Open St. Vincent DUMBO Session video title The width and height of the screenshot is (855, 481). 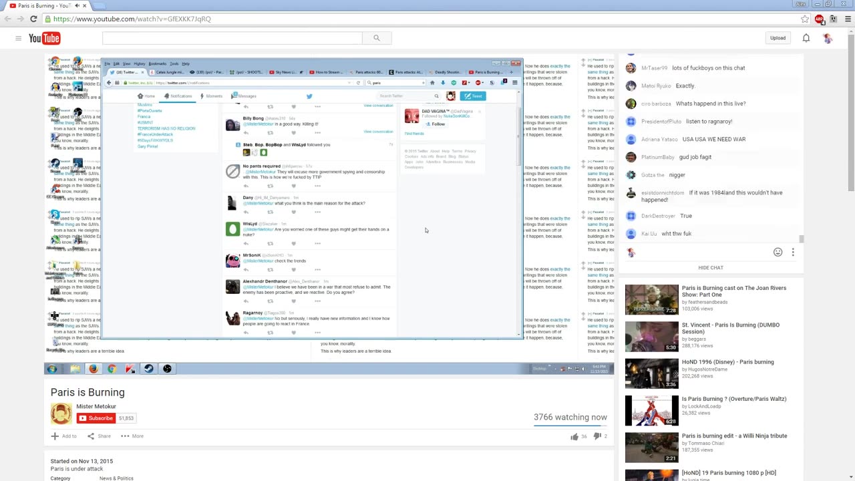pos(731,328)
